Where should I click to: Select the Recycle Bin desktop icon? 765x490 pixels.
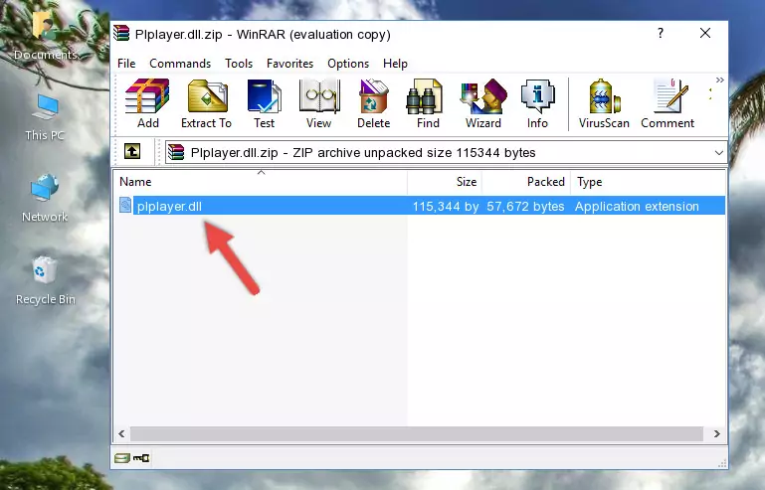pos(46,281)
